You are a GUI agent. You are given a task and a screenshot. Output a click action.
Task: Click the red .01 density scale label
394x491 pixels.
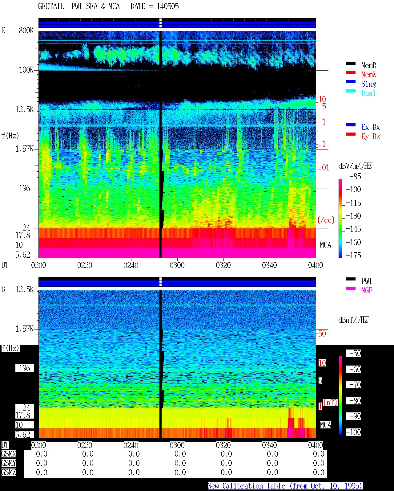coord(324,168)
